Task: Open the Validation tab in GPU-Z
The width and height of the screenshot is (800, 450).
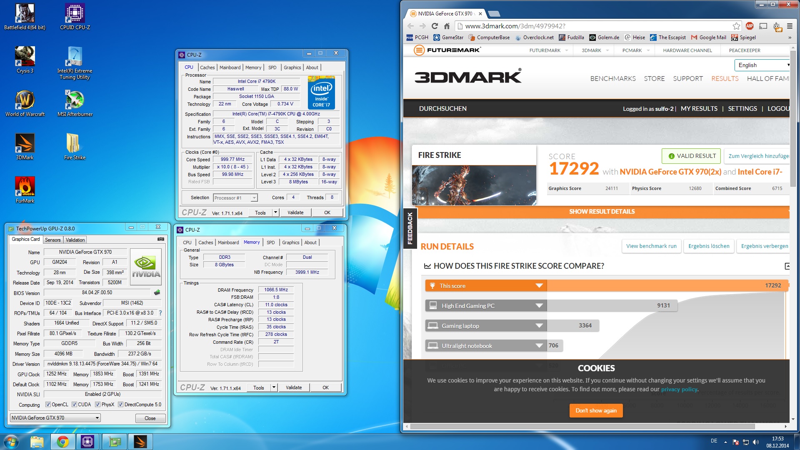Action: 75,240
